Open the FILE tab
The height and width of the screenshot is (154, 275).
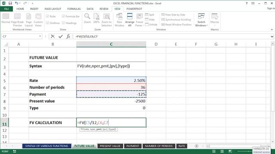coord(6,9)
